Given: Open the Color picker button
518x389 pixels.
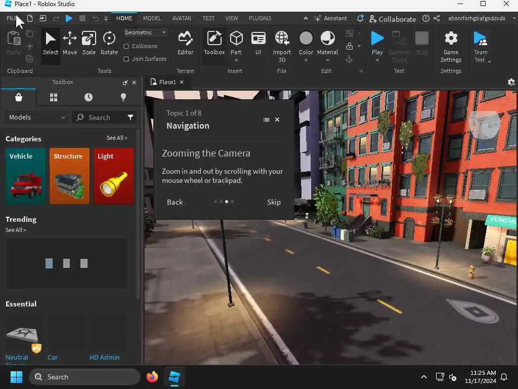Looking at the screenshot, I should 306,43.
